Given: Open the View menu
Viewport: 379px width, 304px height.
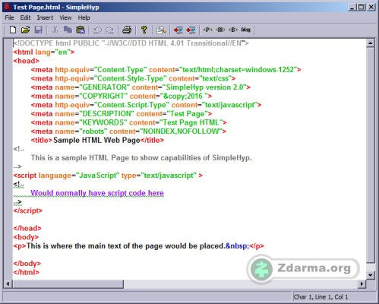Looking at the screenshot, I should click(65, 17).
